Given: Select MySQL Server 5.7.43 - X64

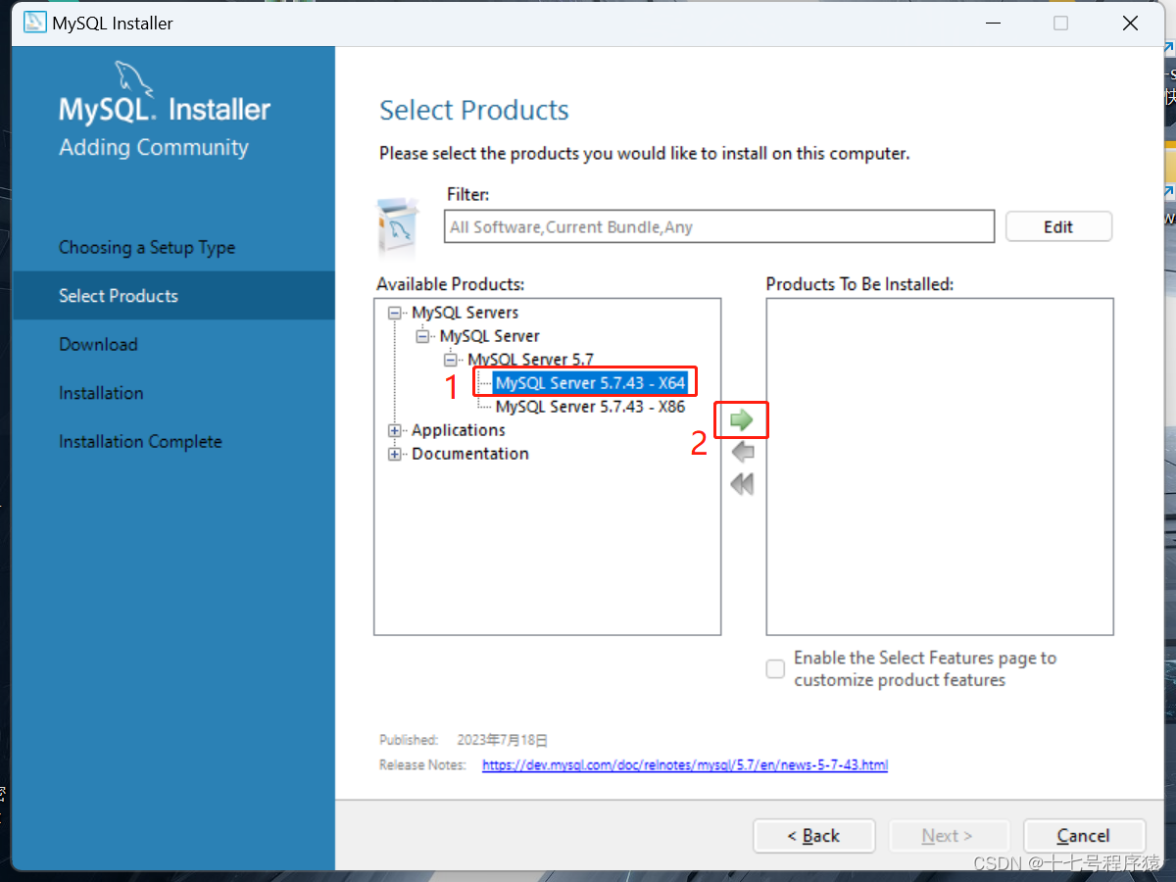Looking at the screenshot, I should (x=590, y=383).
